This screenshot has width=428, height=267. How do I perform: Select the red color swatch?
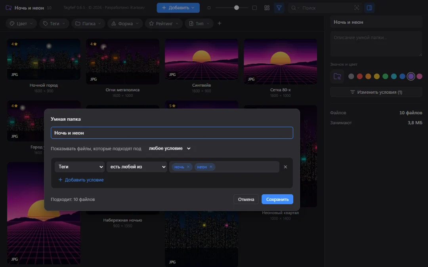[x=360, y=76]
